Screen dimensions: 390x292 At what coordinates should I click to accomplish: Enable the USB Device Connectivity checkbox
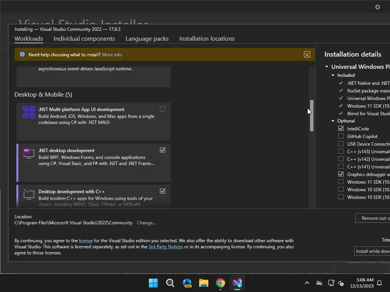pyautogui.click(x=341, y=143)
